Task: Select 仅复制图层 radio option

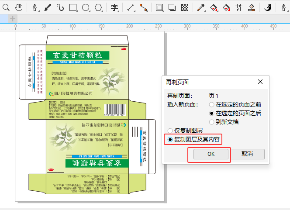Action: tap(185, 131)
